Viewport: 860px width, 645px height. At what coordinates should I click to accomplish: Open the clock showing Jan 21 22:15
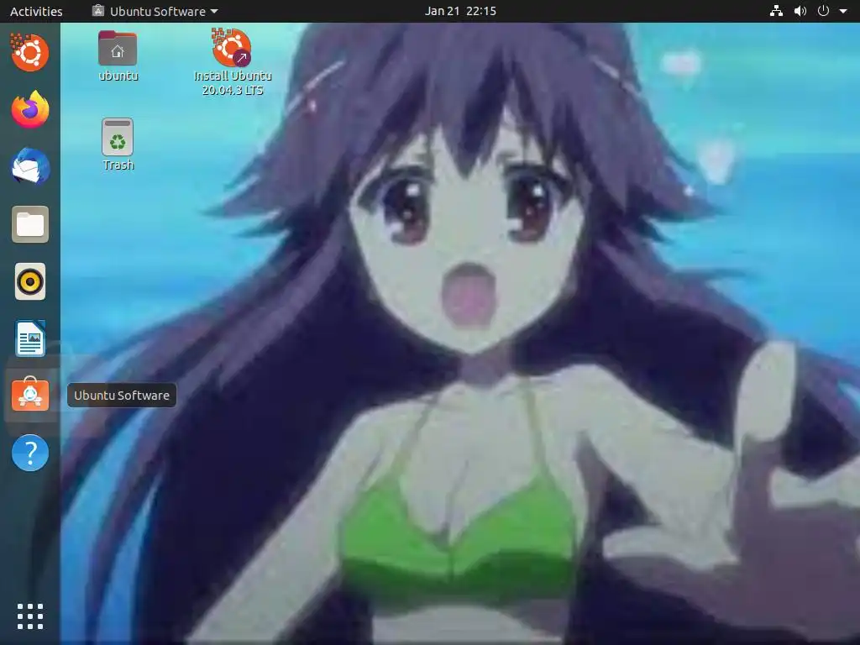[460, 11]
